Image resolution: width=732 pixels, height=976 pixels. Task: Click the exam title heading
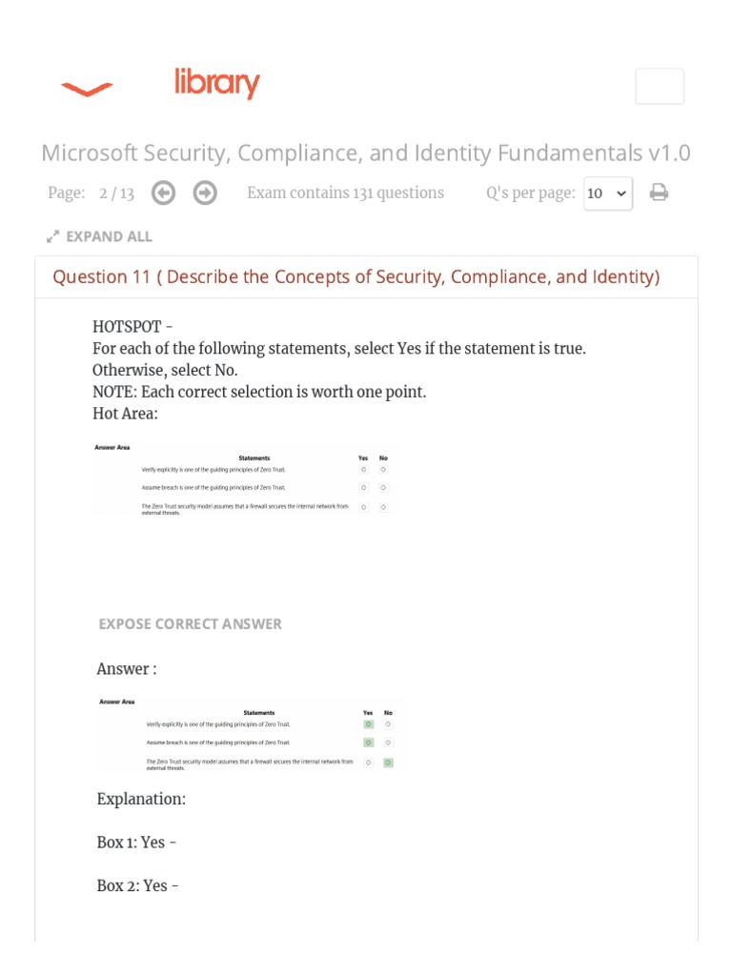[366, 152]
